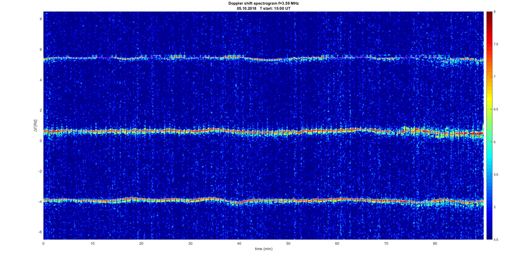
Task: Click the y-axis tick label '-4'
Action: [x=40, y=202]
